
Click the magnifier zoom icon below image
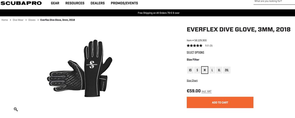click(16, 109)
